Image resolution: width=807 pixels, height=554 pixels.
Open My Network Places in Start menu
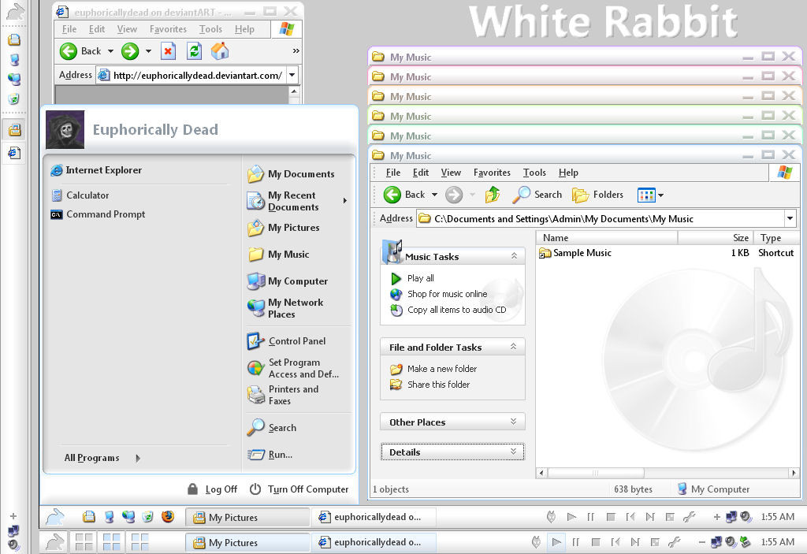pos(285,308)
